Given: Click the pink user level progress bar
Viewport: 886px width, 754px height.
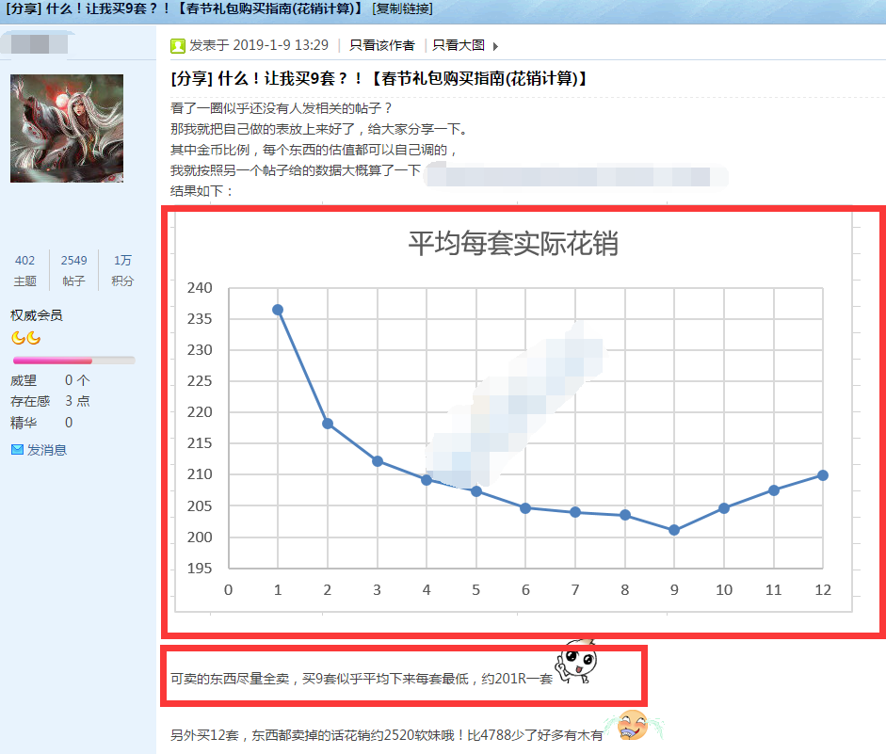Looking at the screenshot, I should tap(72, 361).
